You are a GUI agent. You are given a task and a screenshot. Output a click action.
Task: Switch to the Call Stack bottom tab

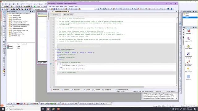point(96,90)
